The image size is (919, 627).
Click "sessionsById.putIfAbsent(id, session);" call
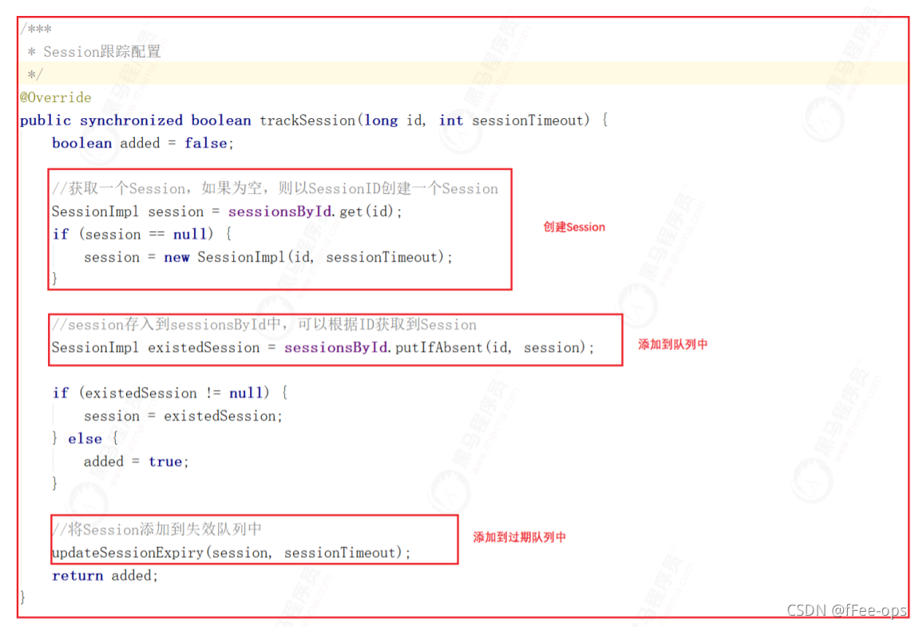pyautogui.click(x=439, y=348)
